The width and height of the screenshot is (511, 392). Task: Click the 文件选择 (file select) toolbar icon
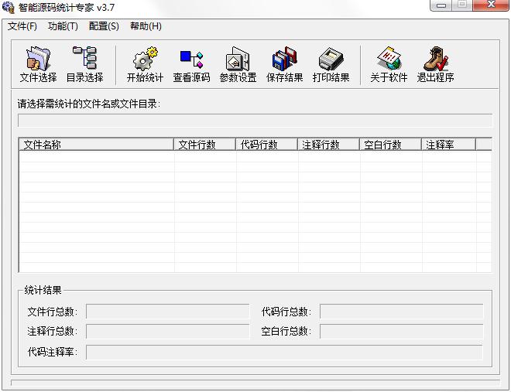point(38,64)
